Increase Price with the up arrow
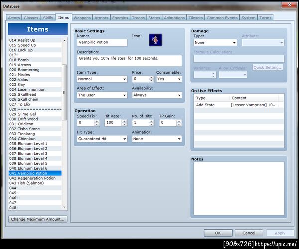Screen dimensions: 299x249 (x=151, y=77)
